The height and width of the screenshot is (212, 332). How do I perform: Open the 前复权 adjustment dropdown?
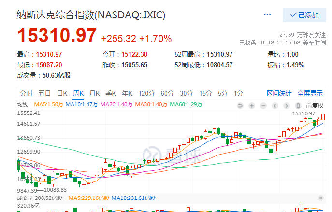(315, 105)
